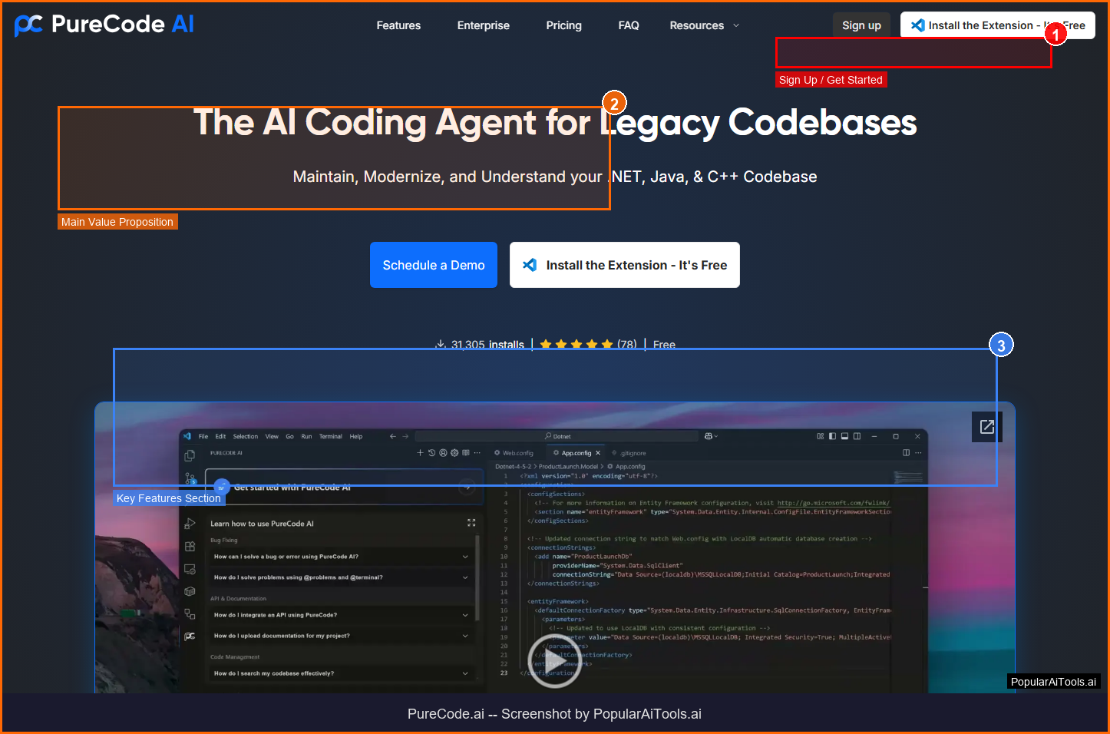The width and height of the screenshot is (1110, 734).
Task: Expand 'How do I upload documentation' question
Action: 341,636
